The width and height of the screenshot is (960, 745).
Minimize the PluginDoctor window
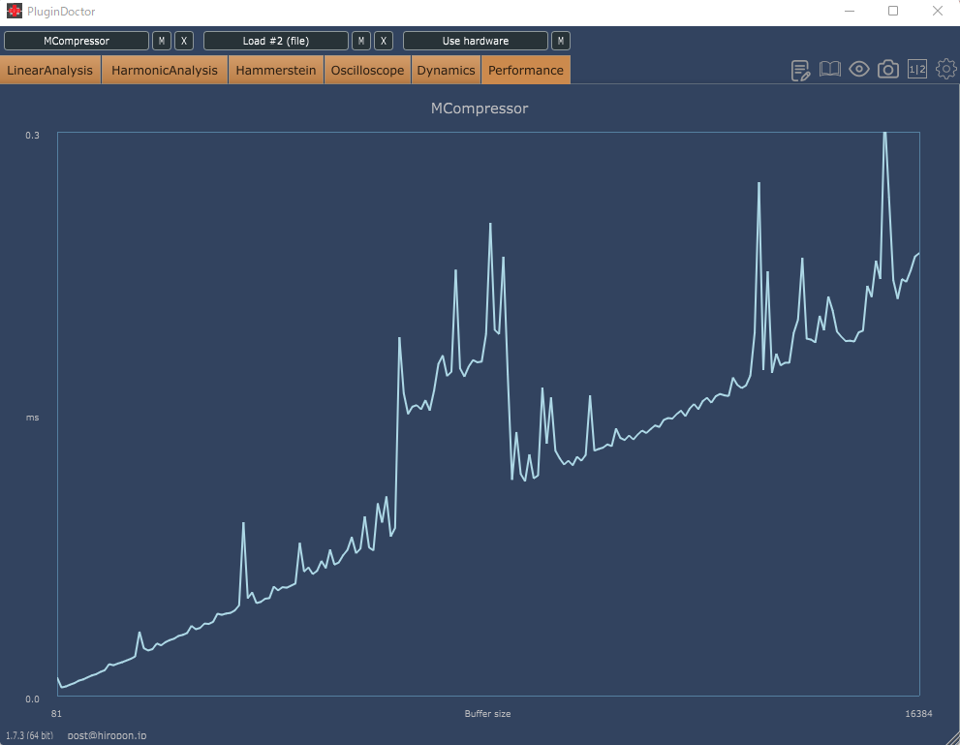[x=850, y=11]
